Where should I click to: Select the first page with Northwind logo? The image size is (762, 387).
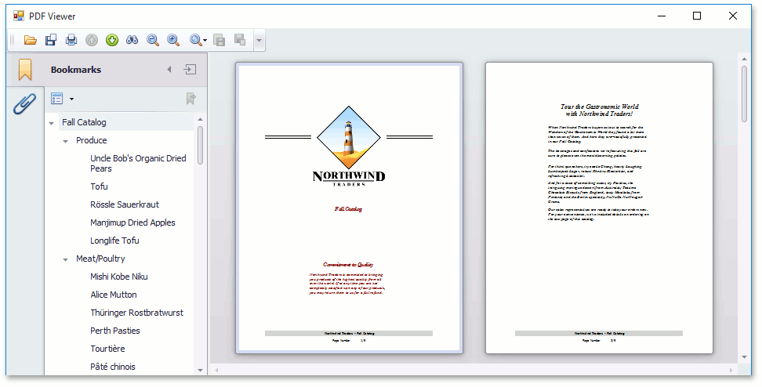349,208
